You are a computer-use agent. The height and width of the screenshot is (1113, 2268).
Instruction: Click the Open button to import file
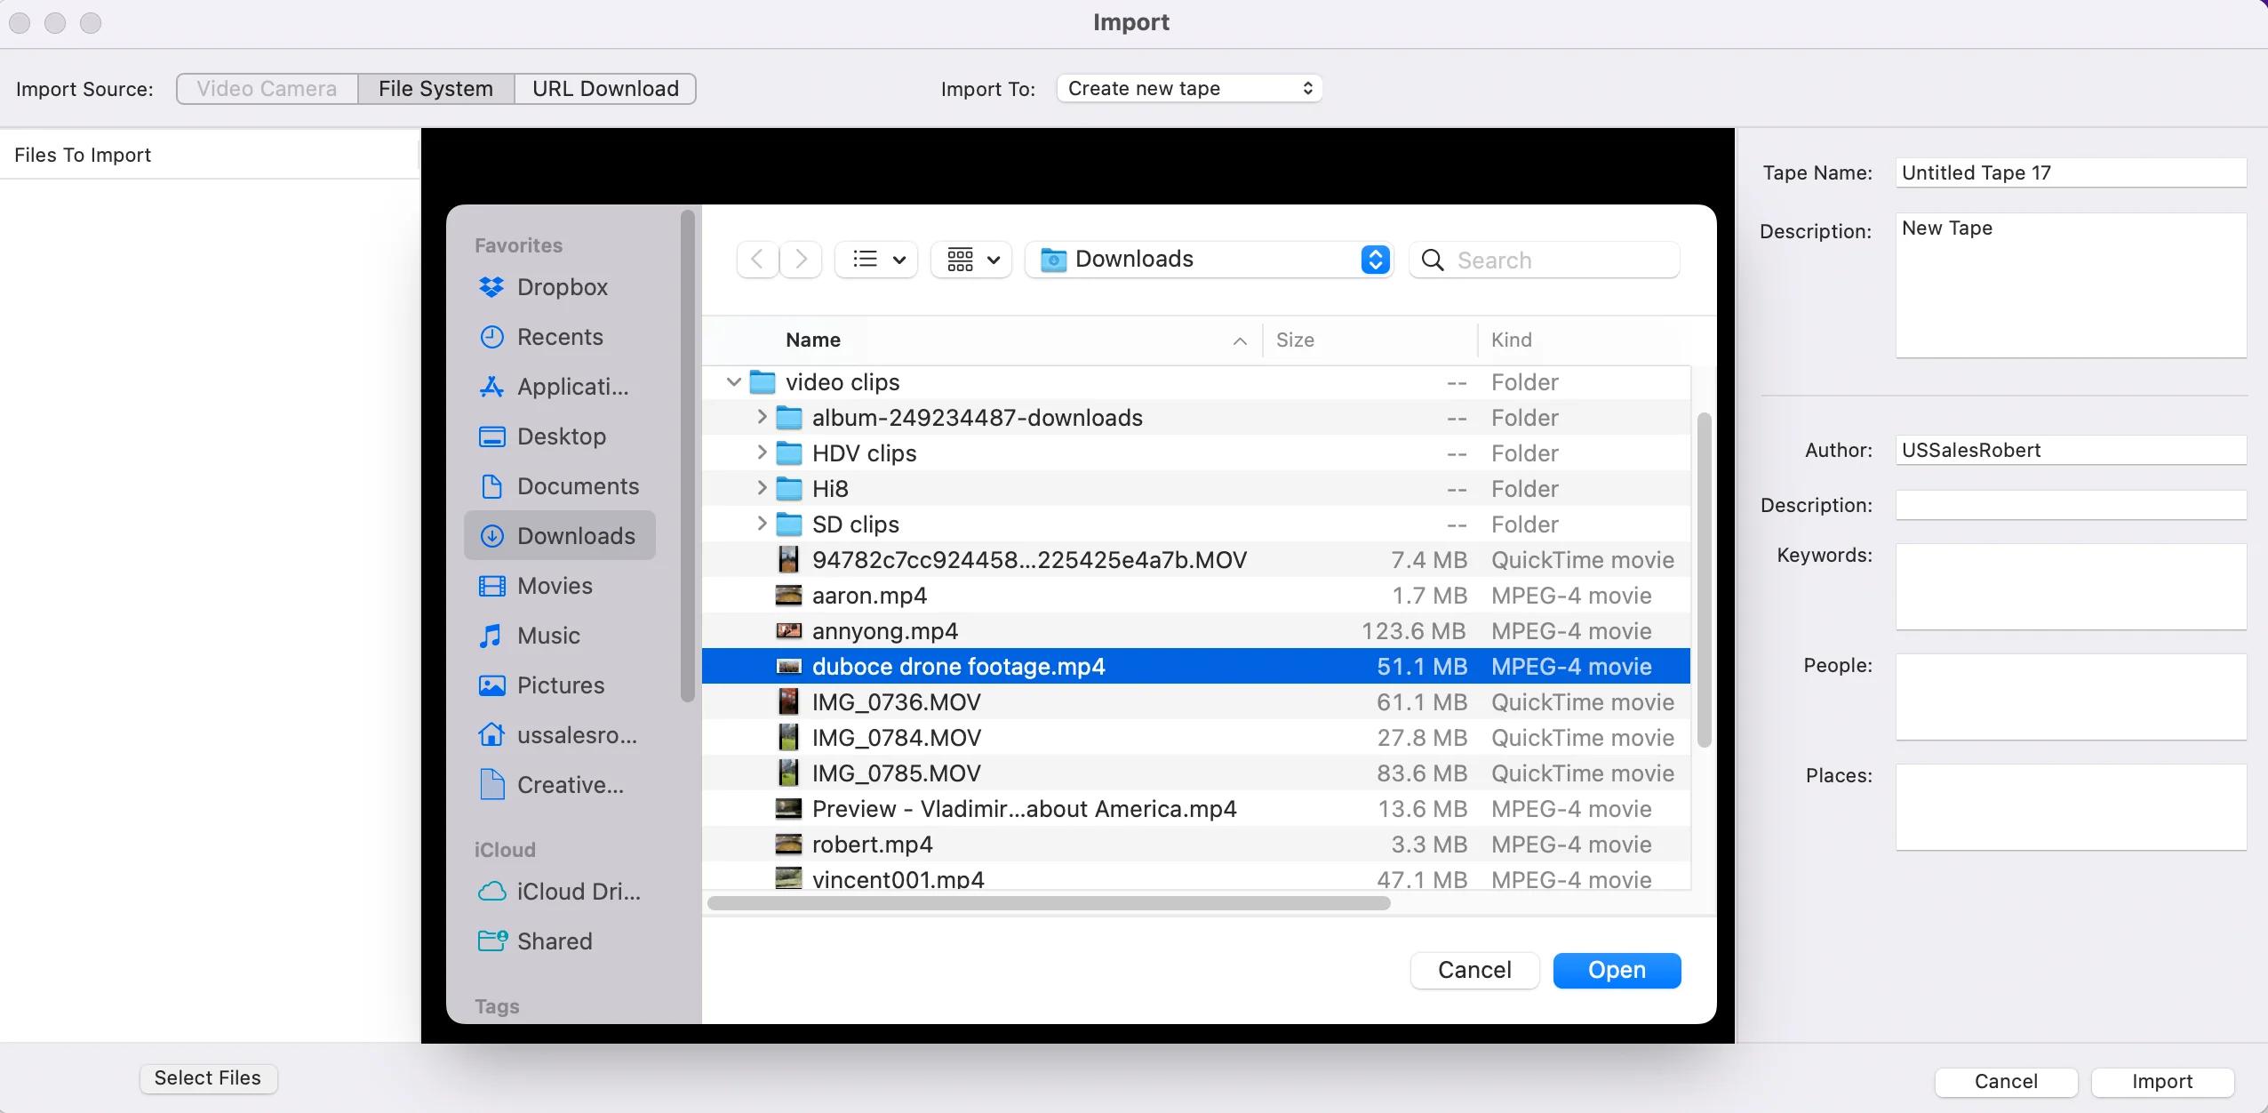pos(1616,970)
